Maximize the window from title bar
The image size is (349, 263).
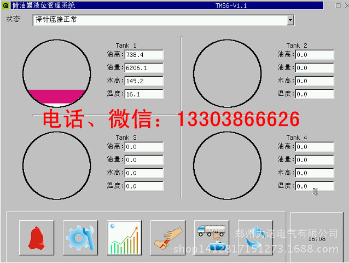point(338,5)
